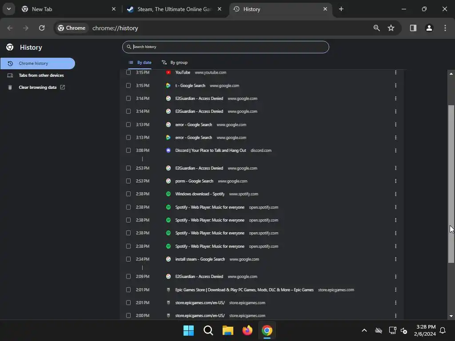Click the muted volume tray icon
The image size is (455, 341).
pyautogui.click(x=403, y=330)
